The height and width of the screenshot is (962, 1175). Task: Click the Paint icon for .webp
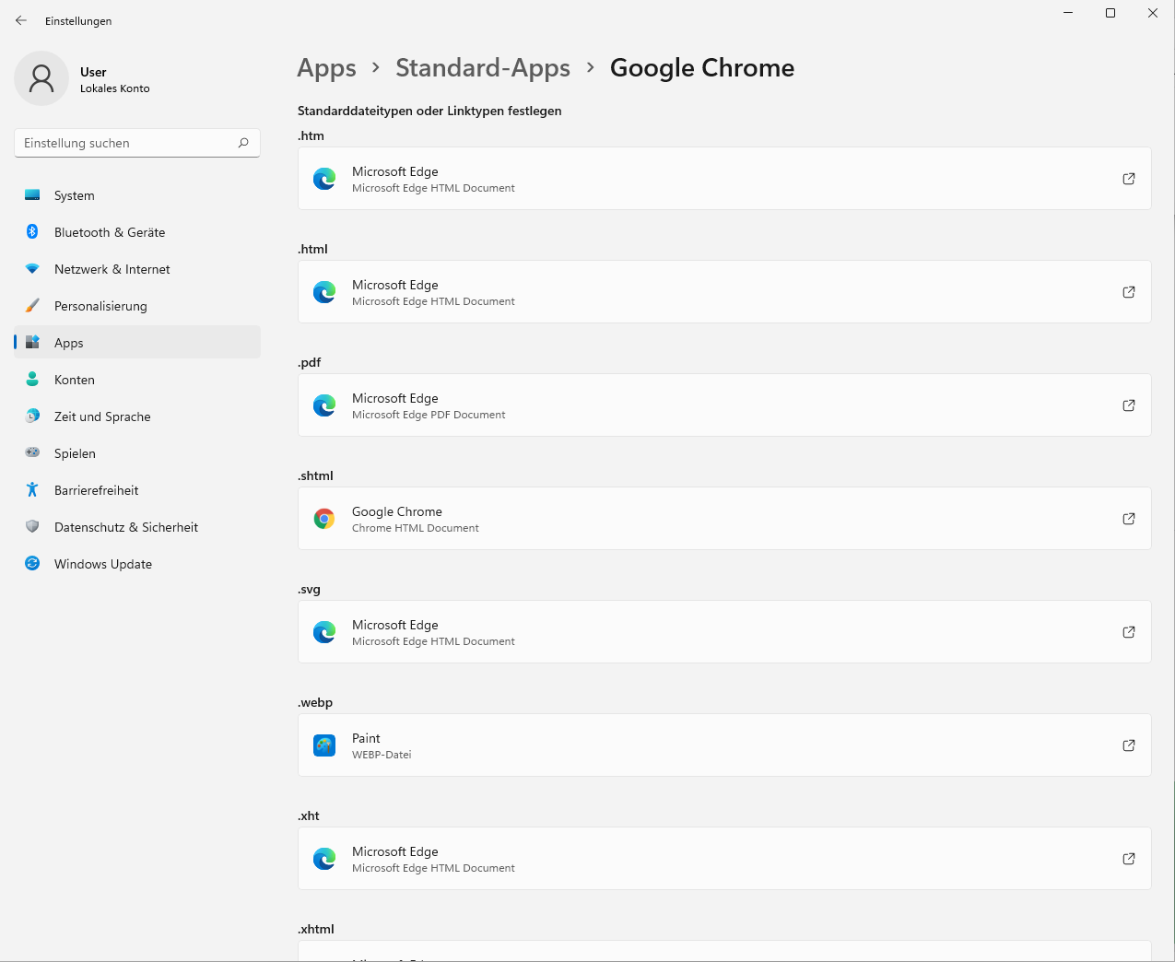pos(324,745)
